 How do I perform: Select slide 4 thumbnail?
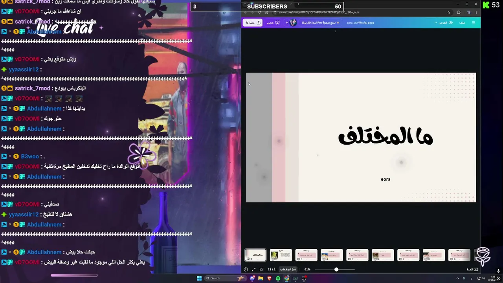click(x=332, y=255)
